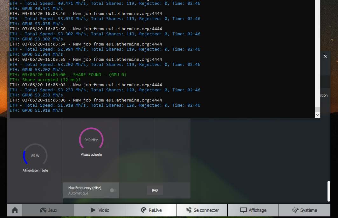Open the Vidéo play-icon section
This screenshot has height=218, width=338.
[100, 210]
